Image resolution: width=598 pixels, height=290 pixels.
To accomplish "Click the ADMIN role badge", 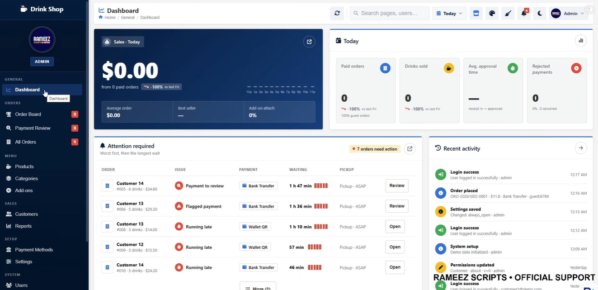I will (x=42, y=62).
